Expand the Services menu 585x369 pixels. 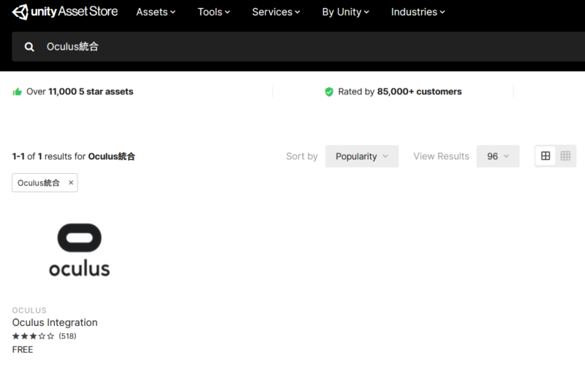click(276, 12)
